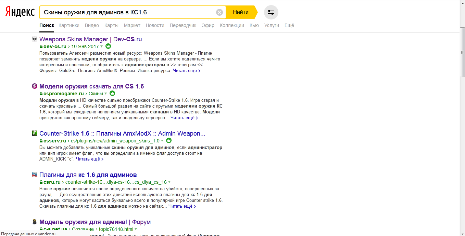Click the vertical scrollbar thumb
The image size is (465, 236).
[462, 53]
